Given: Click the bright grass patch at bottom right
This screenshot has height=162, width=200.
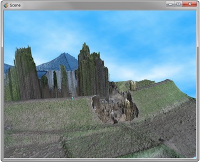Looking at the screenshot, I should 153,152.
